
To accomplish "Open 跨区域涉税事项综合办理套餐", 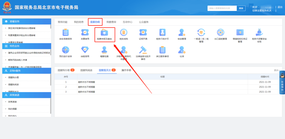I will coord(22,28).
